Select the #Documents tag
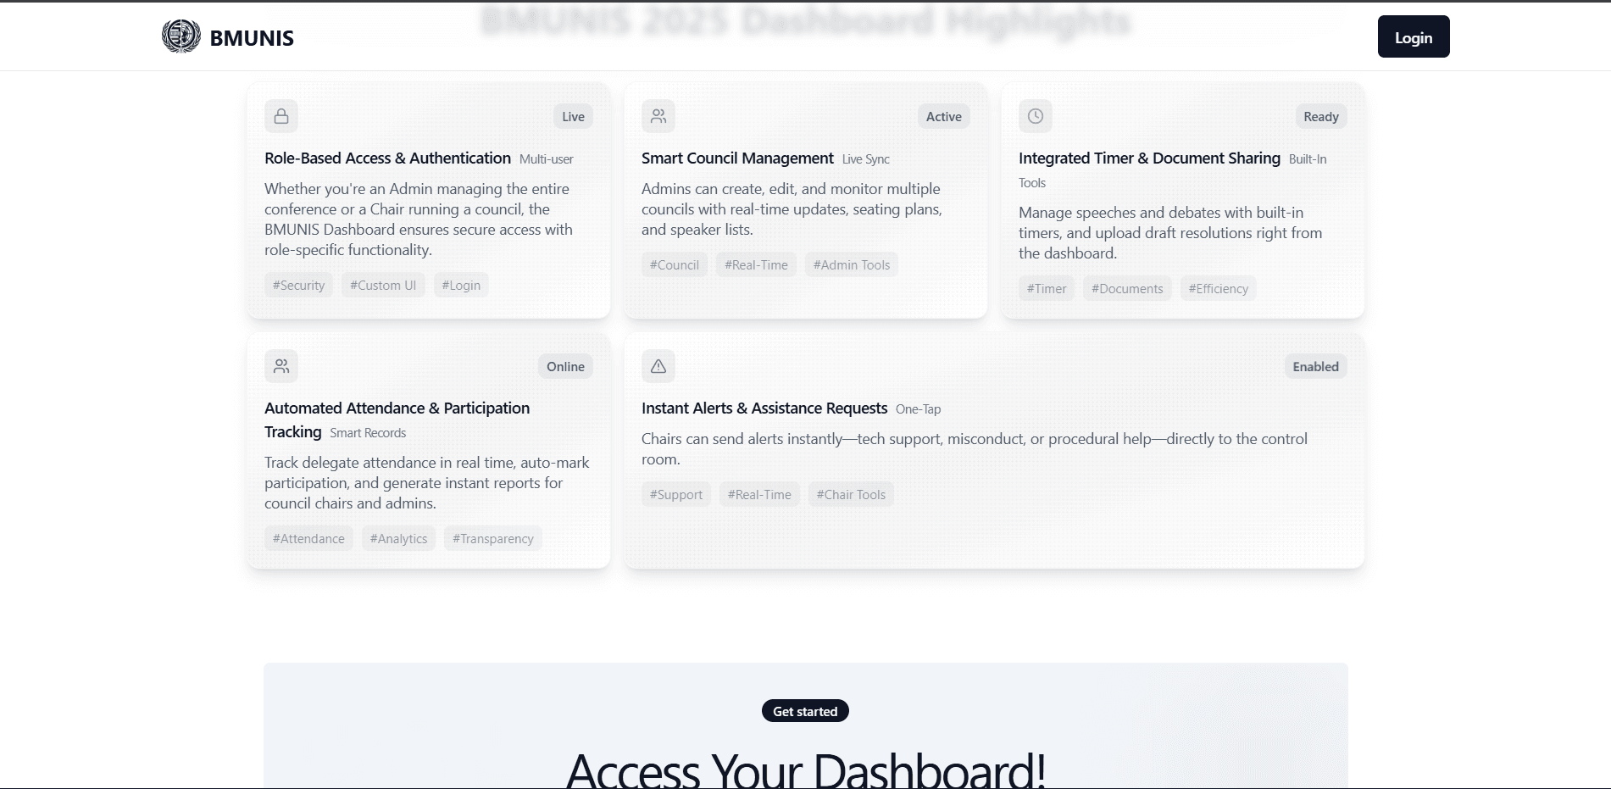The image size is (1611, 789). pyautogui.click(x=1127, y=288)
